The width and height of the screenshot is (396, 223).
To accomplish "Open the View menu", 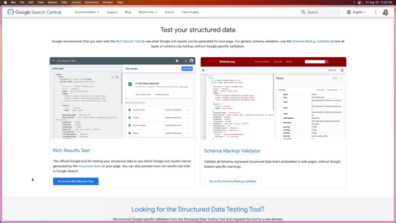I will (40, 2).
